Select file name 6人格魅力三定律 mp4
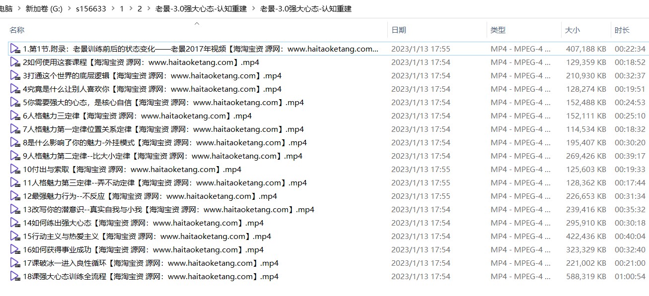 tap(137, 116)
